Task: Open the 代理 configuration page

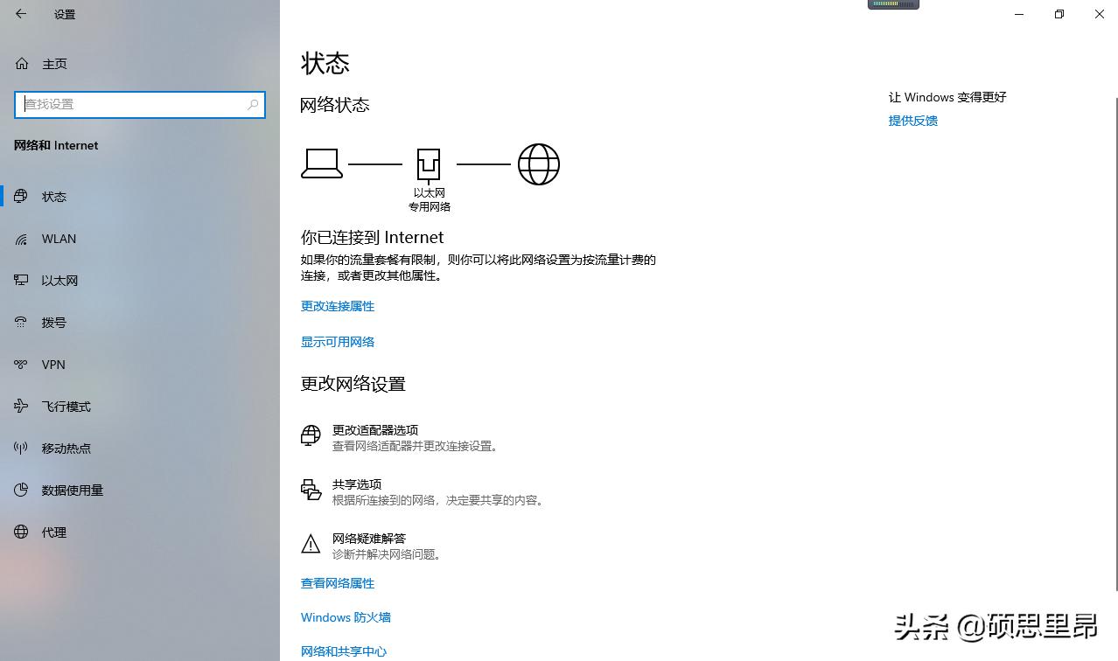Action: (x=53, y=532)
